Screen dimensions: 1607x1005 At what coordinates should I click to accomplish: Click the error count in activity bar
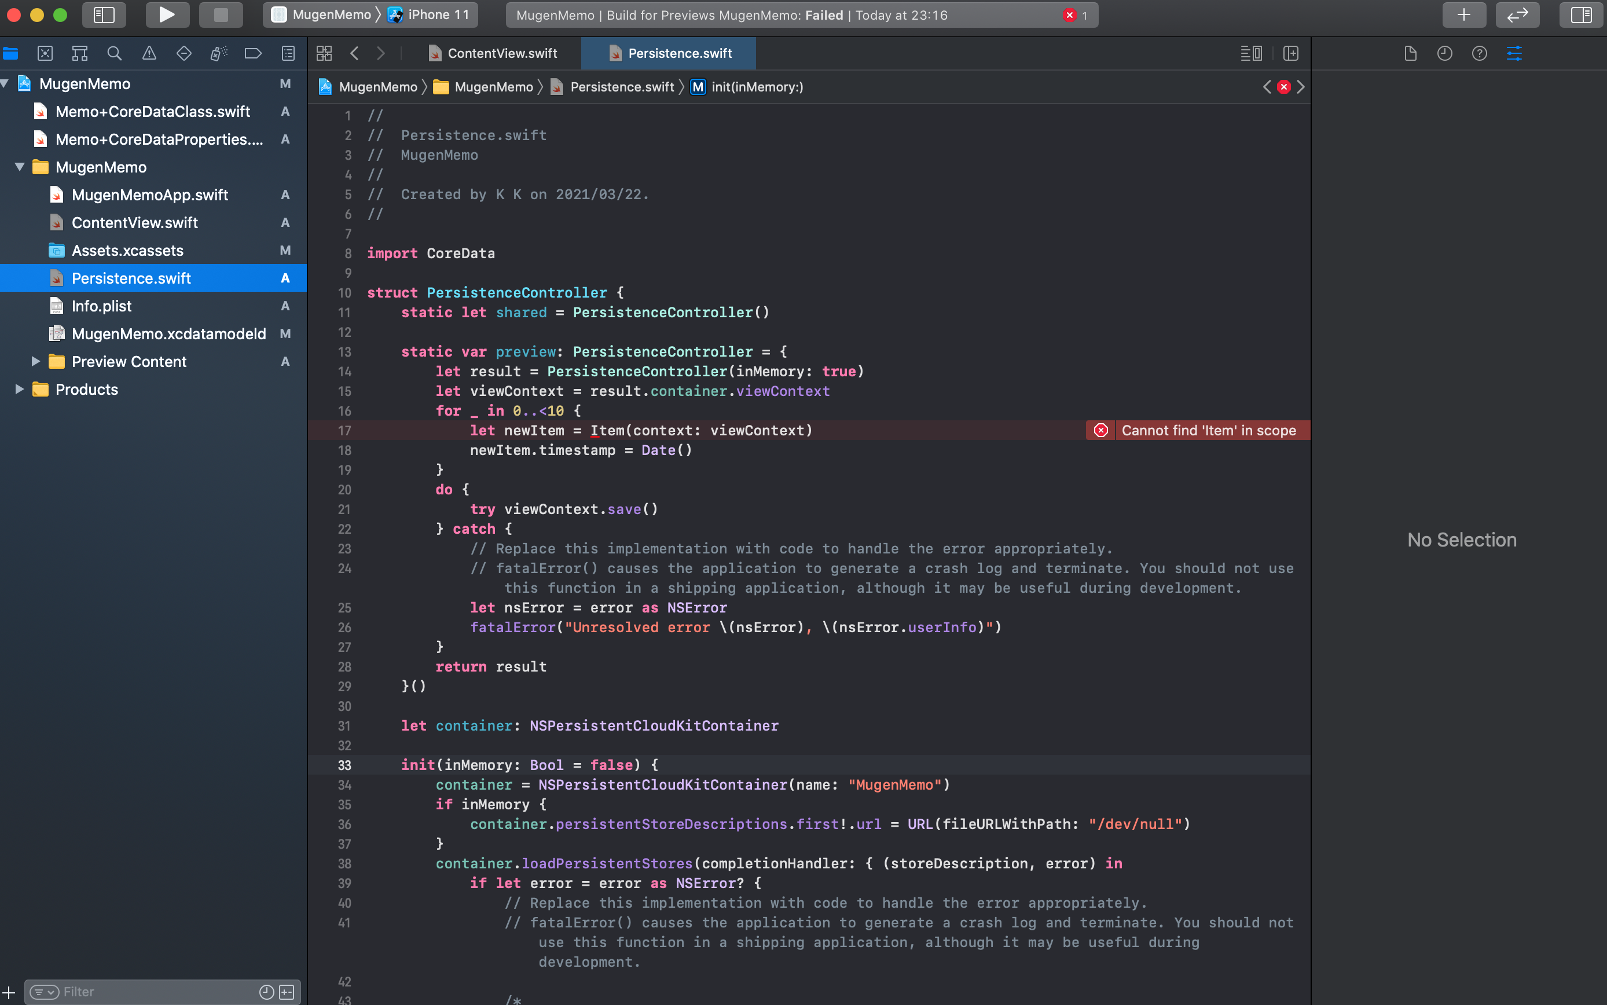point(1076,15)
